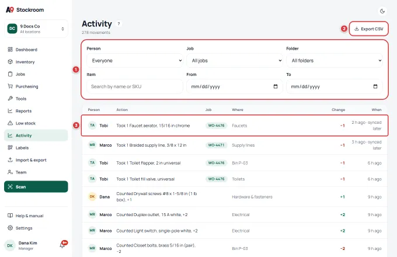397x257 pixels.
Task: Click TA avatar on Faucet aerator row
Action: [92, 126]
